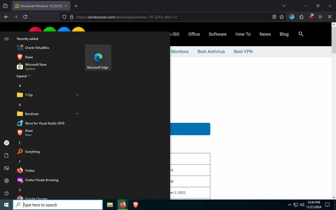336x210 pixels.
Task: Open the shield tracking protection icon
Action: [64, 17]
